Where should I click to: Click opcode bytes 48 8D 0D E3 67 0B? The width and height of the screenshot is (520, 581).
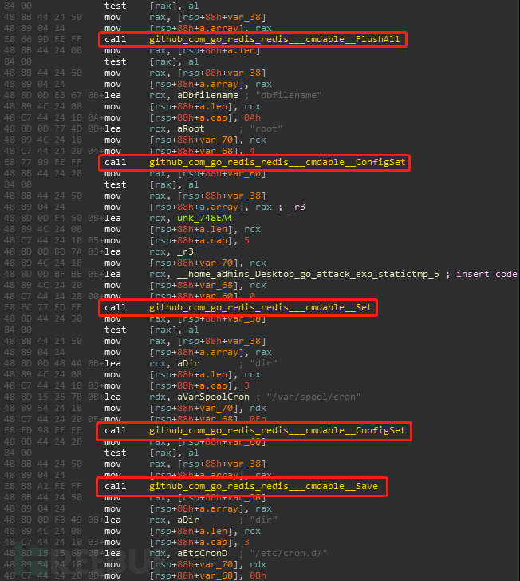point(51,95)
